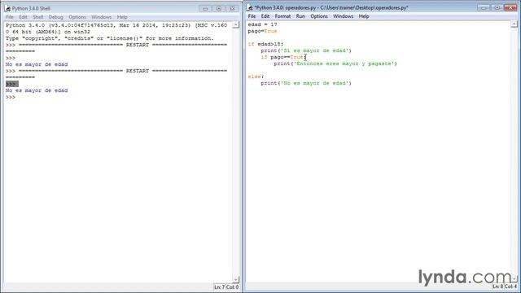The image size is (521, 293).
Task: Maximize the operadores.py editor window
Action: coord(497,7)
